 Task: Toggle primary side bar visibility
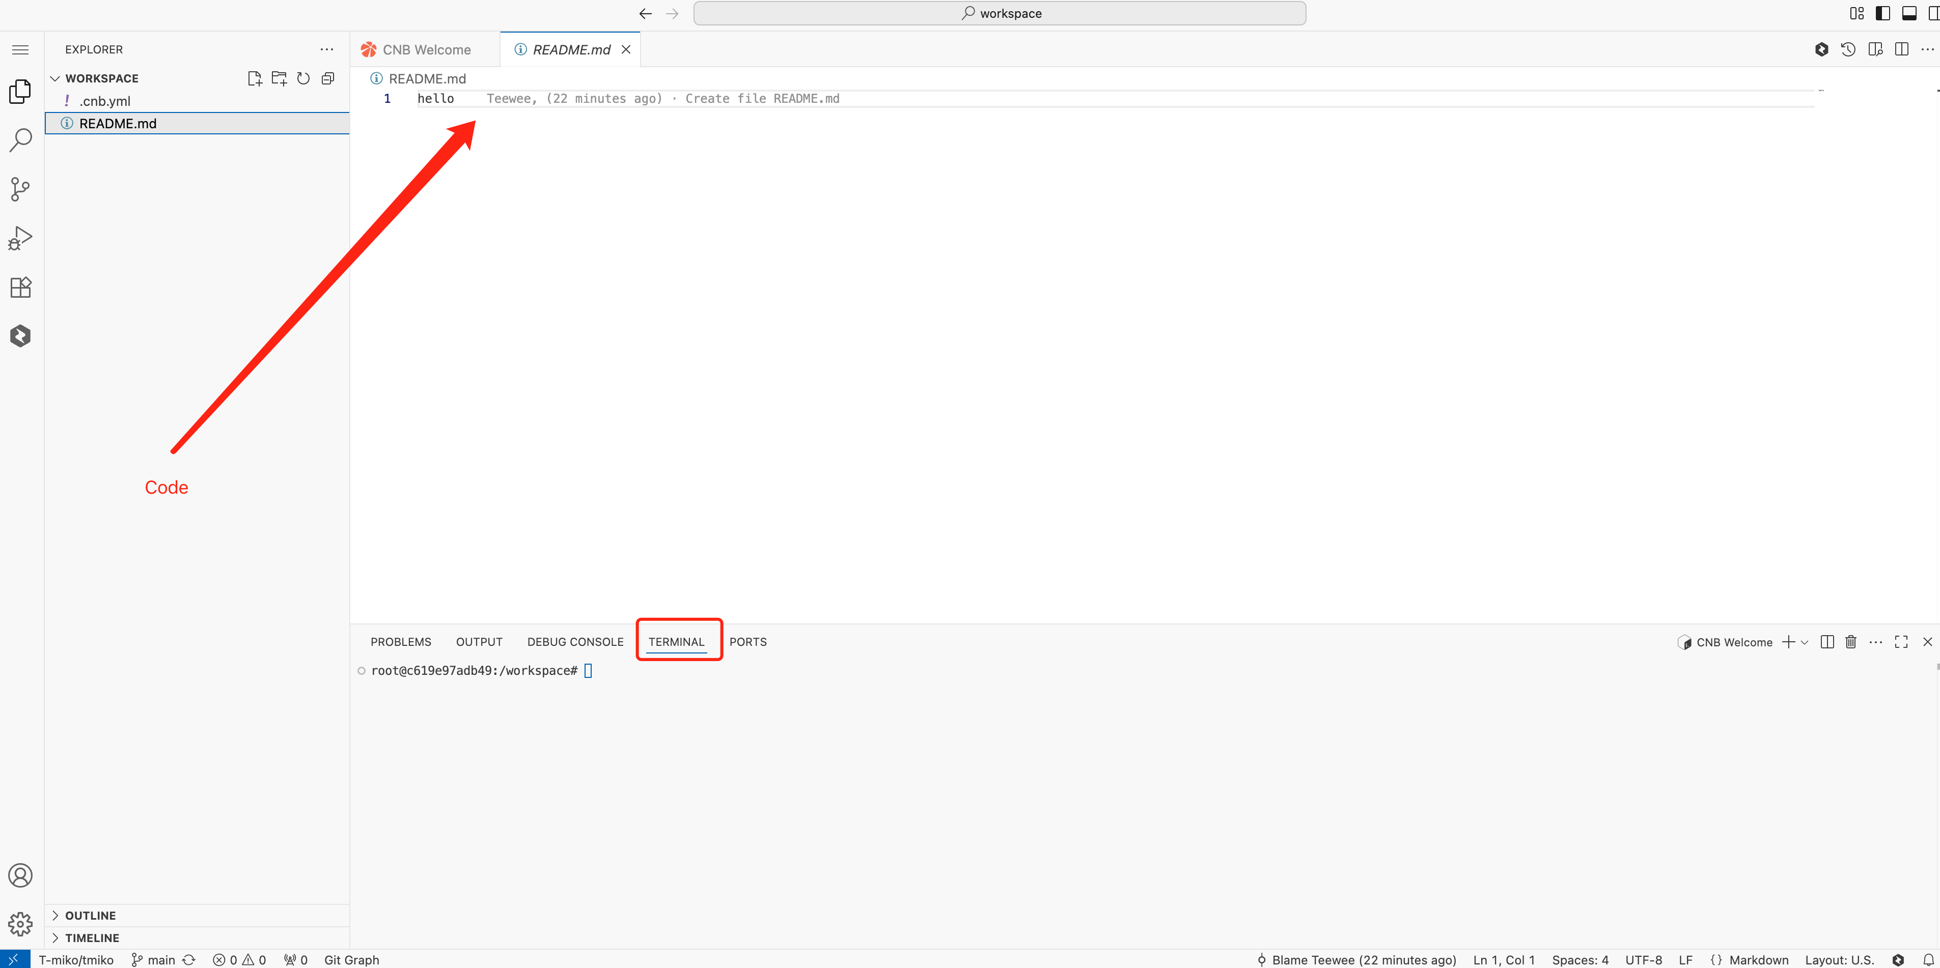pyautogui.click(x=1883, y=14)
